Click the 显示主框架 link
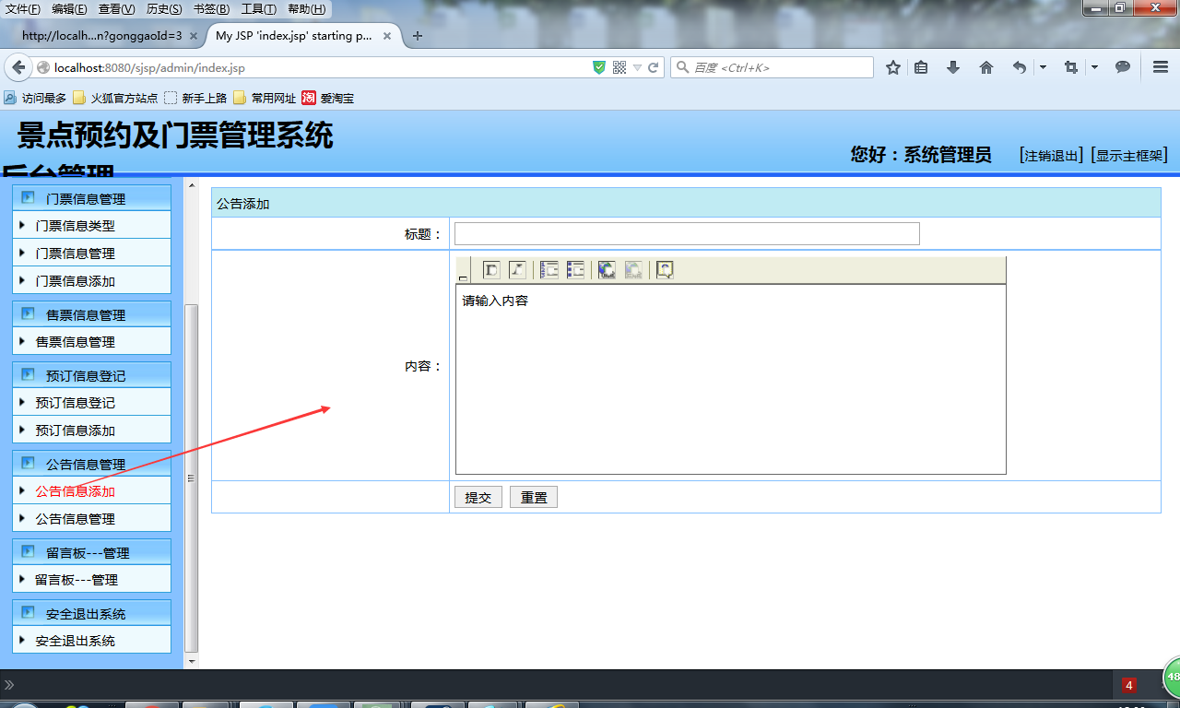 click(1129, 156)
